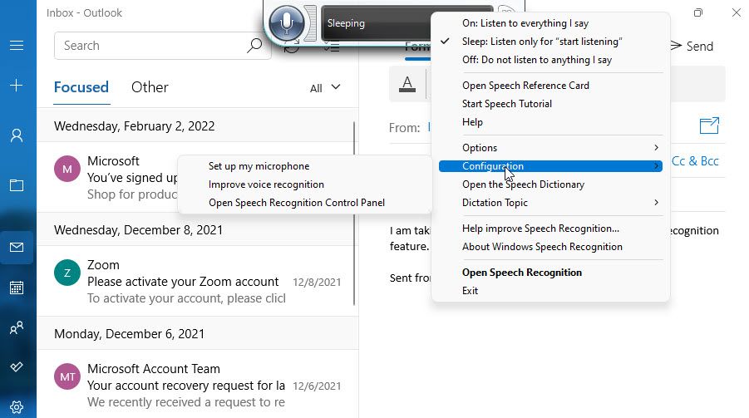Open message in new window icon
Viewport: 749px width, 418px height.
(708, 125)
